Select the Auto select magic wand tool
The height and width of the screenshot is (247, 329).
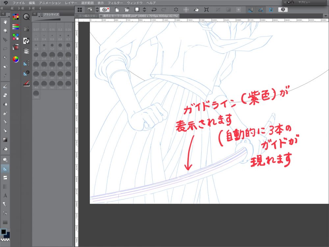5,58
